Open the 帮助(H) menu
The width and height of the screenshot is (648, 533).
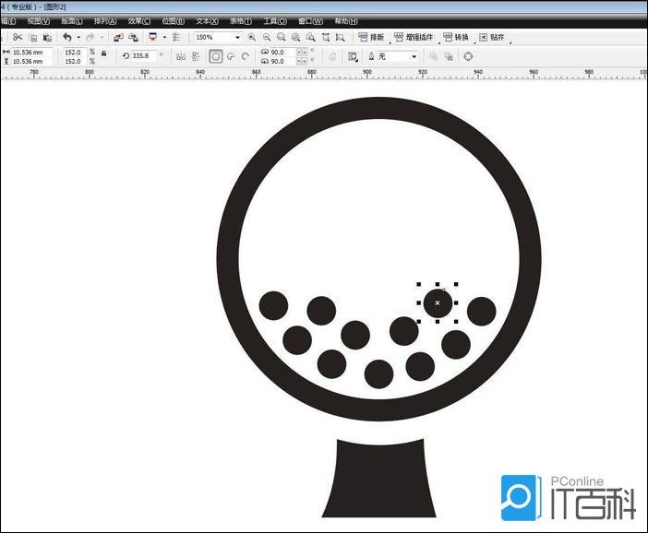pyautogui.click(x=346, y=21)
